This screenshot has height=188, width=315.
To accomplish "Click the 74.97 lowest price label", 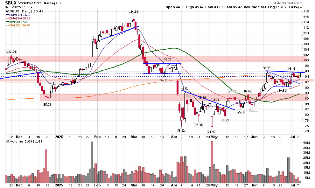I will pyautogui.click(x=212, y=132).
